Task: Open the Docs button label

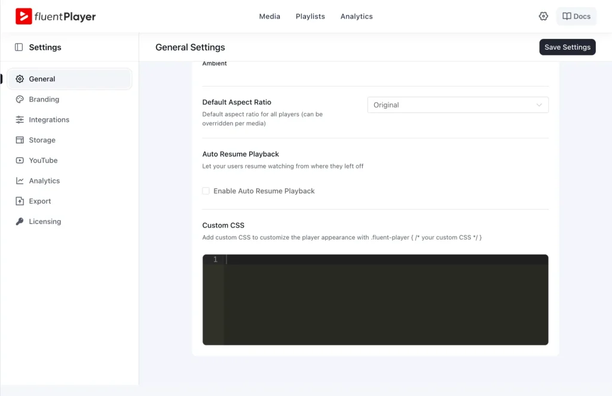Action: pyautogui.click(x=582, y=16)
